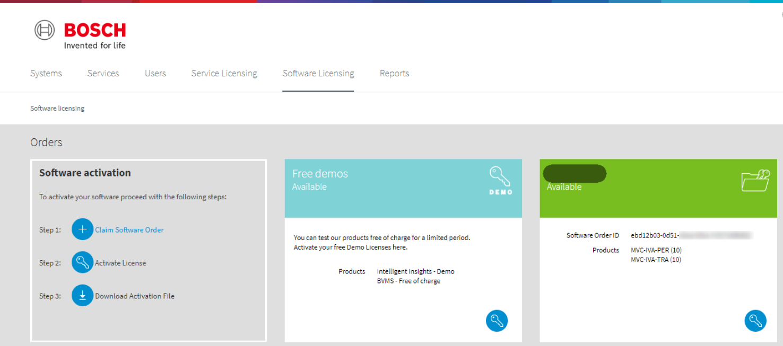Click the Bosch logo
Viewport: 783px width, 346px height.
pyautogui.click(x=80, y=35)
